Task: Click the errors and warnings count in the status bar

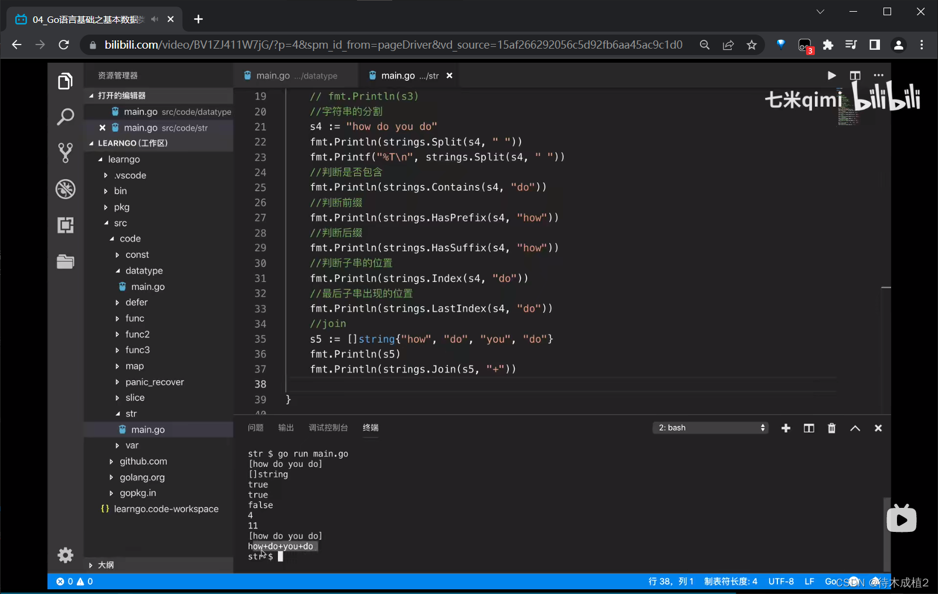Action: [74, 582]
